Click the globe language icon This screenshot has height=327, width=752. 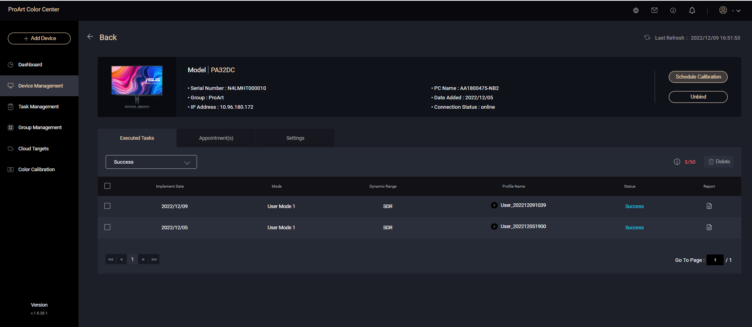pos(636,11)
